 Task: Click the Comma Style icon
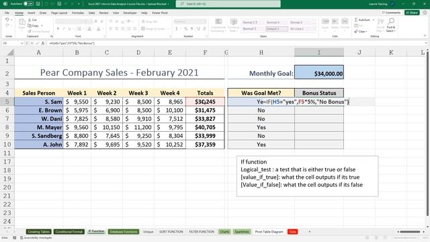tap(191, 29)
